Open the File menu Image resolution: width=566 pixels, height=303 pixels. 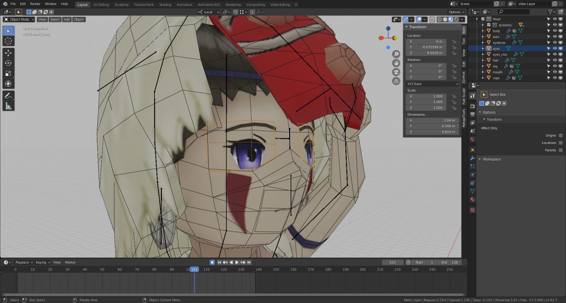pos(13,4)
